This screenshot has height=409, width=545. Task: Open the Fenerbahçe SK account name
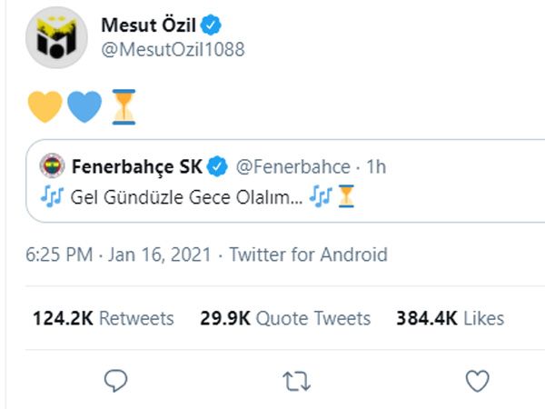[x=136, y=166]
